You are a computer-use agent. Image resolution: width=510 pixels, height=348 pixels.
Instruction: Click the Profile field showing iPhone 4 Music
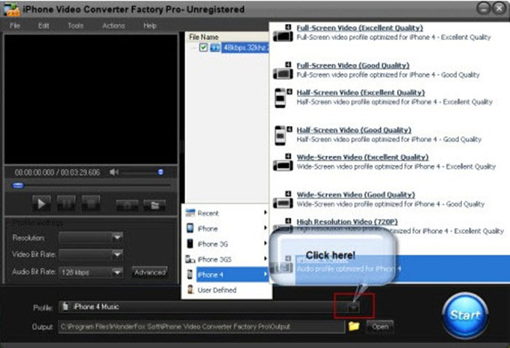pos(210,307)
